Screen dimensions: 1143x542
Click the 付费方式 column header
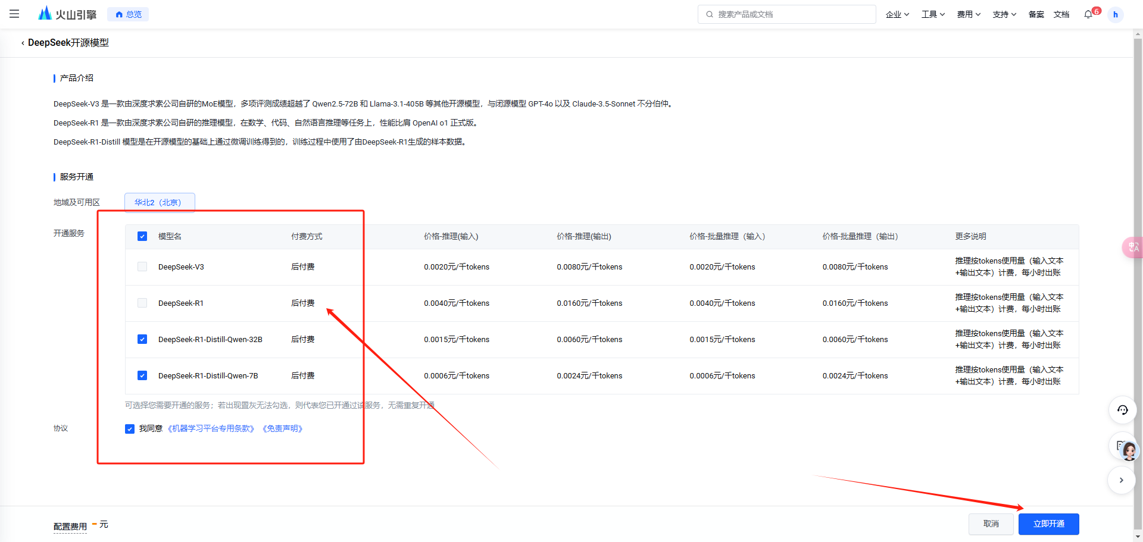click(307, 236)
